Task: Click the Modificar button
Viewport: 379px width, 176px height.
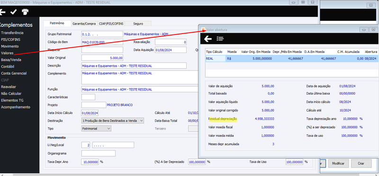Action: (x=338, y=163)
